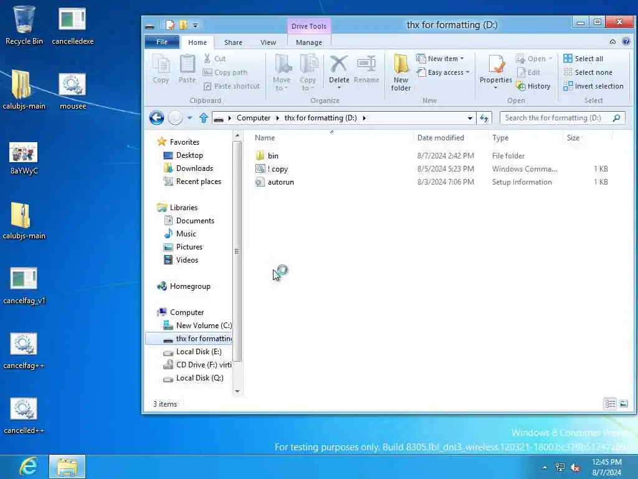Switch to Details view via status bar icon

pyautogui.click(x=610, y=404)
